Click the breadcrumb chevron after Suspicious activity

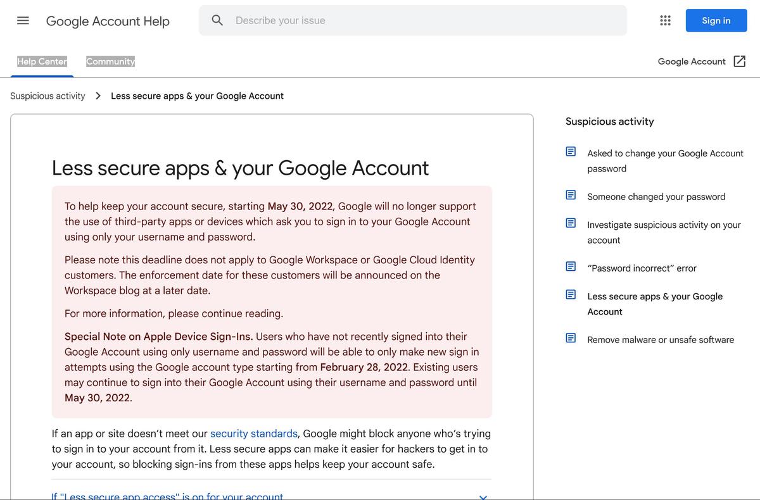tap(98, 96)
